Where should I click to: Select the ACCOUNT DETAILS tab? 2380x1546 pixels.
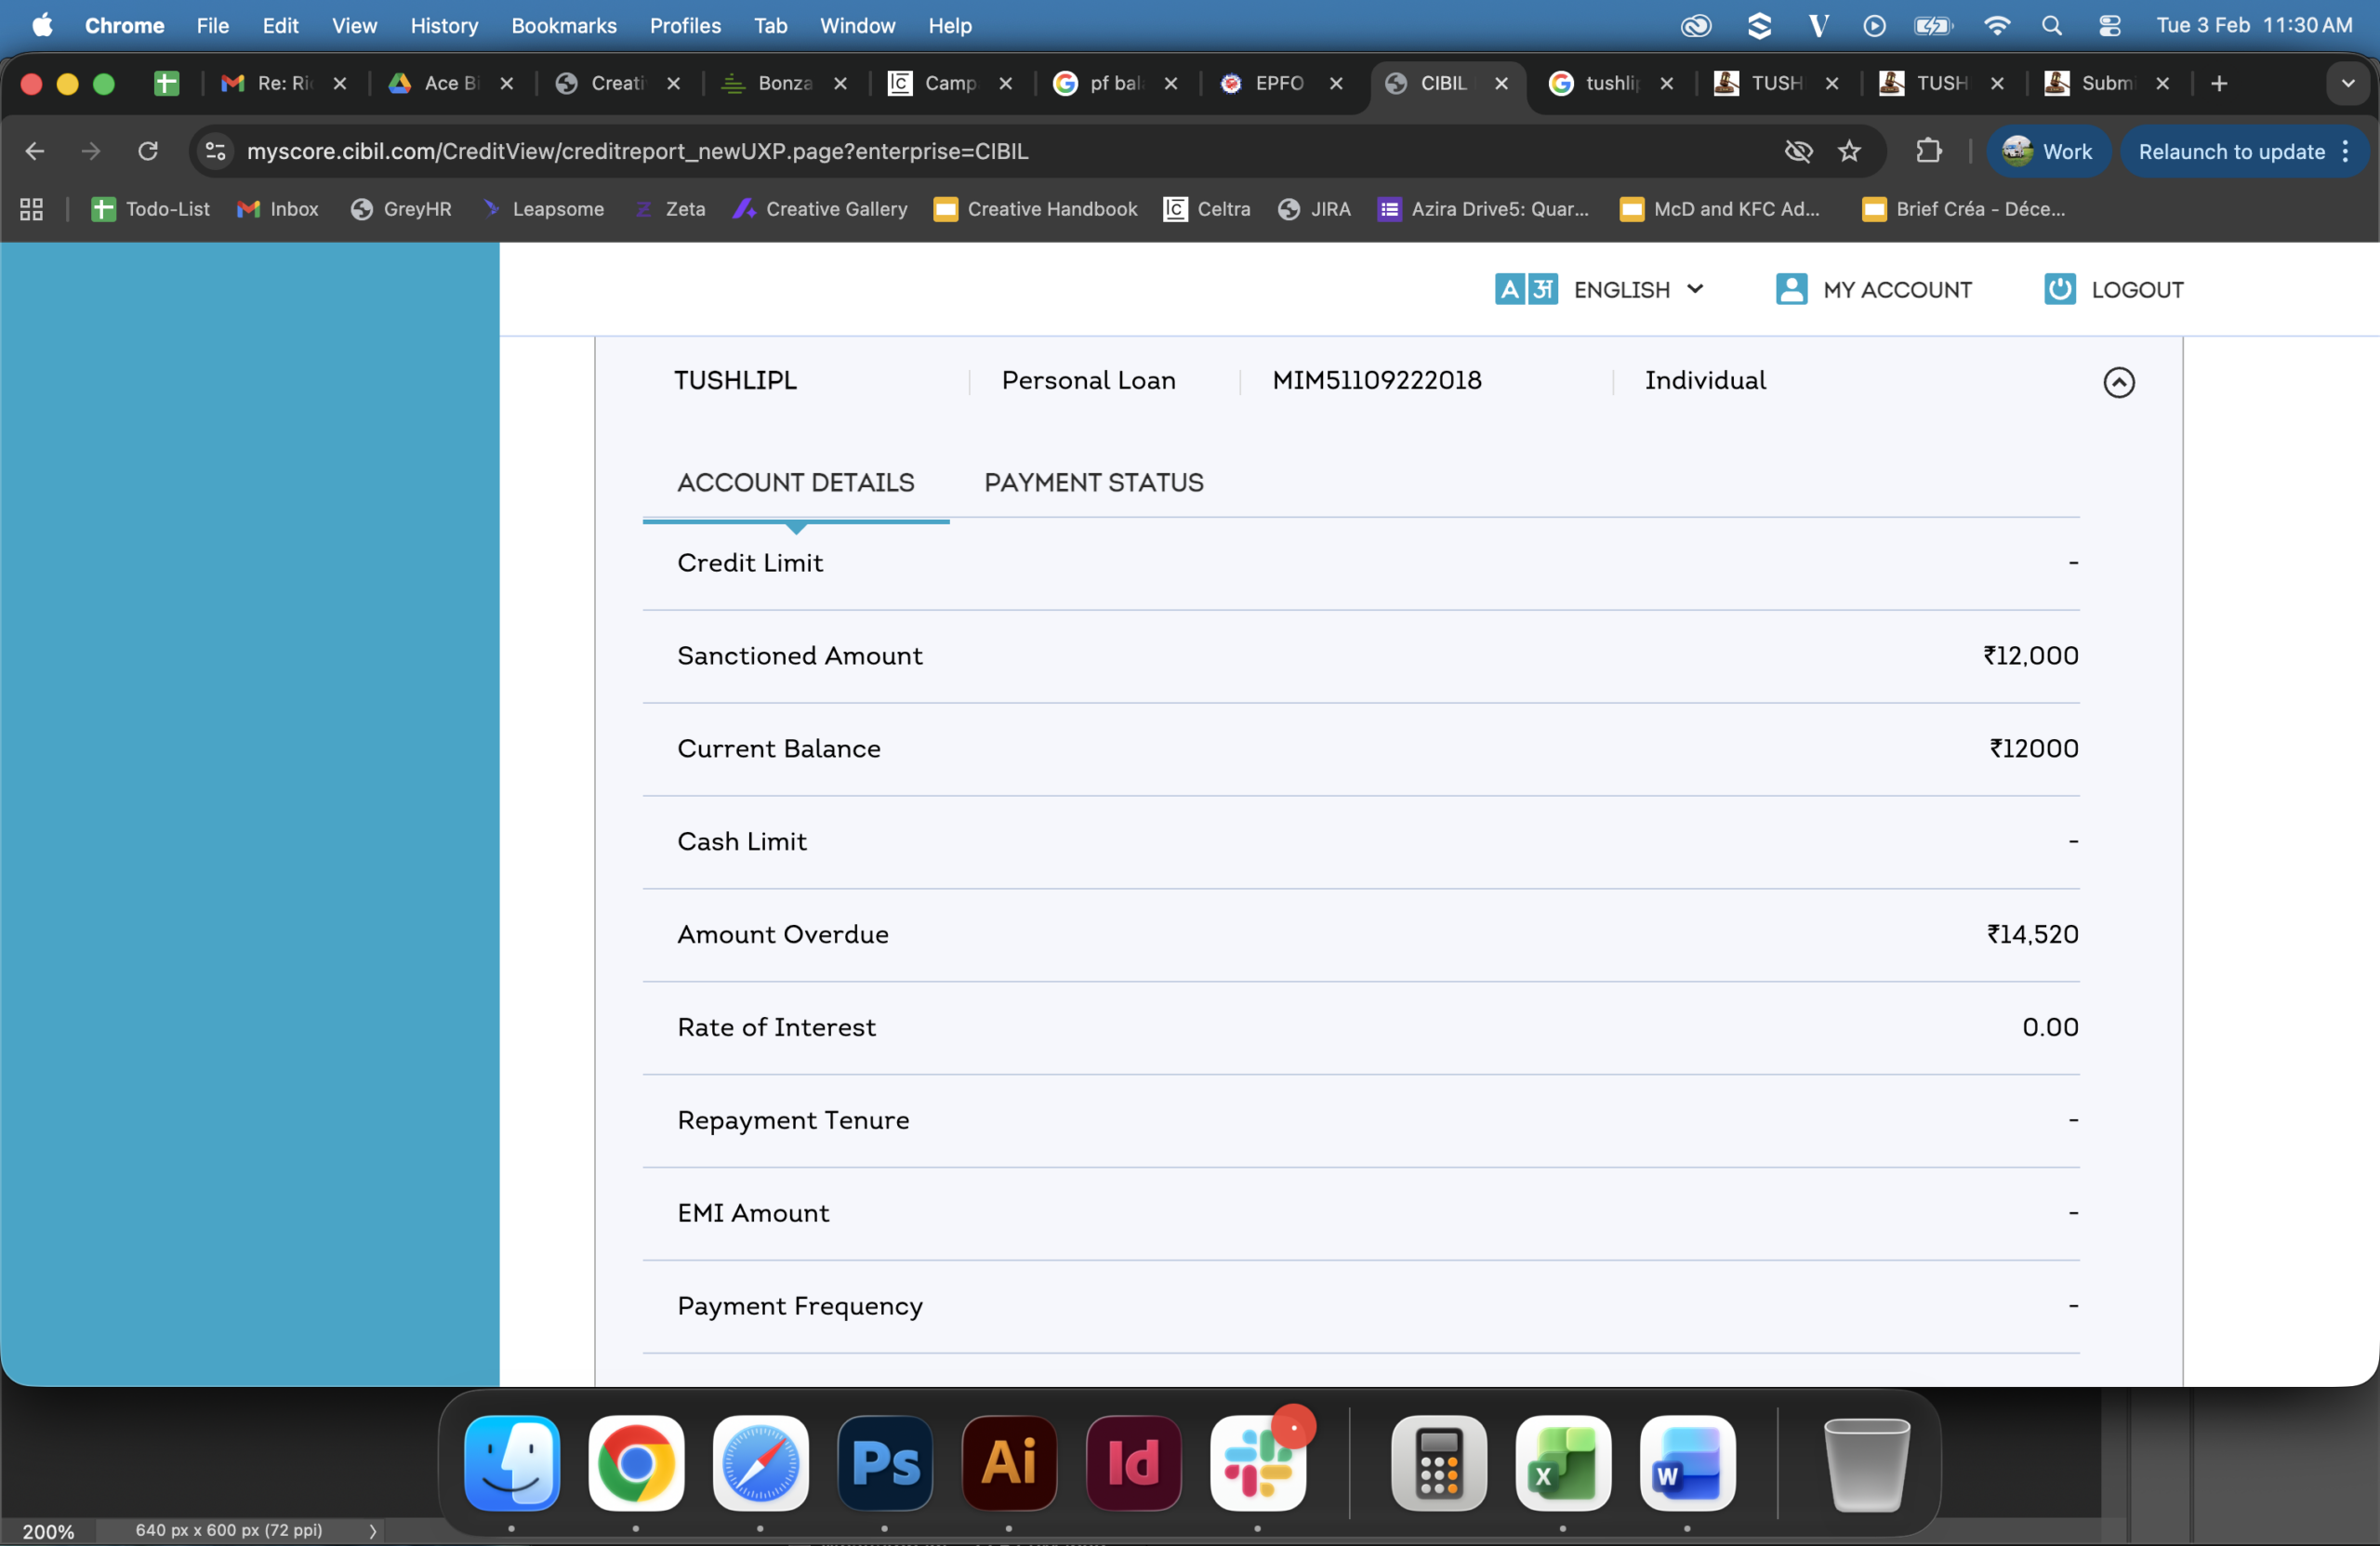(795, 483)
